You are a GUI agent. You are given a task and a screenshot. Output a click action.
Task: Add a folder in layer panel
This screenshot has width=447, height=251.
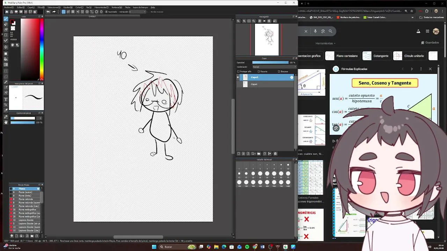pyautogui.click(x=259, y=153)
